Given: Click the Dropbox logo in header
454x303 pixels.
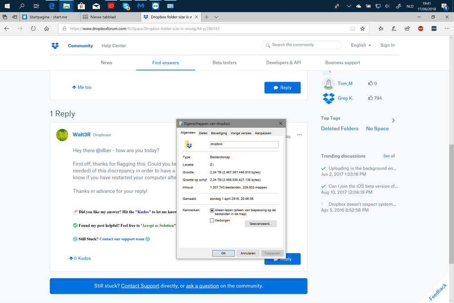Looking at the screenshot, I should coord(55,45).
